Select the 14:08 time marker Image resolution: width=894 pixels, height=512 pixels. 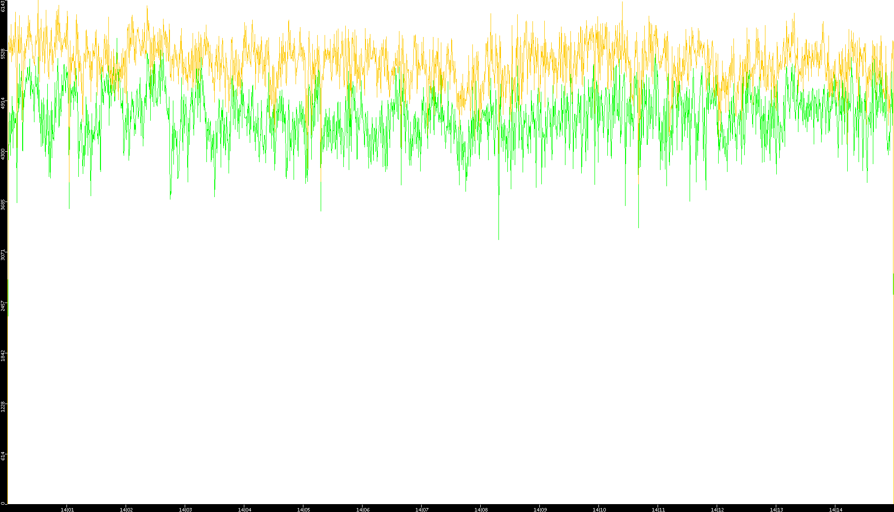[481, 510]
